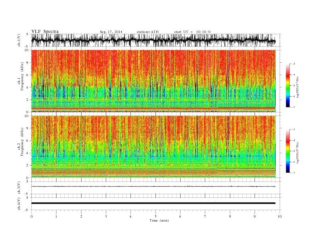Click the '4' kHz tick on ch.1 frequency axis
Screen dimensions: 315x243
pyautogui.click(x=28, y=87)
